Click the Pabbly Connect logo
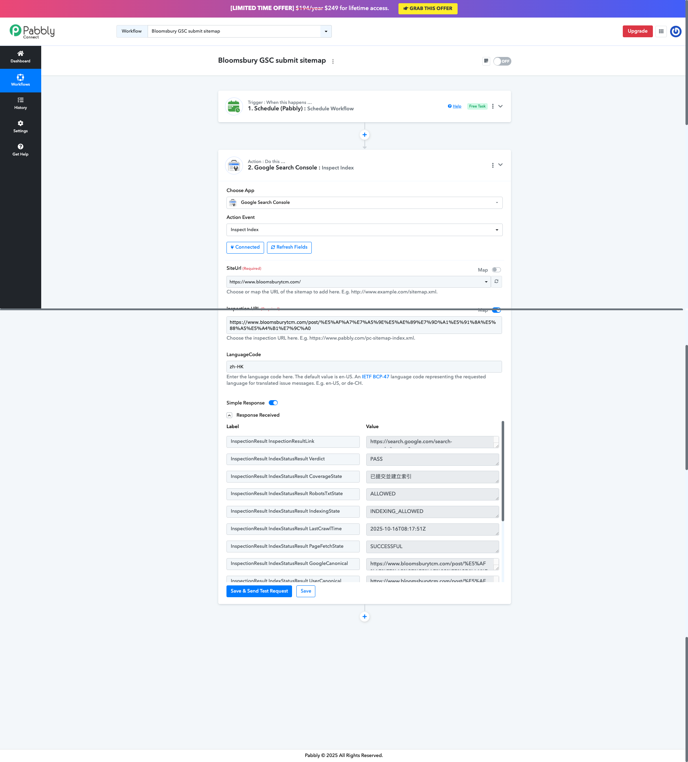This screenshot has height=762, width=688. point(32,32)
